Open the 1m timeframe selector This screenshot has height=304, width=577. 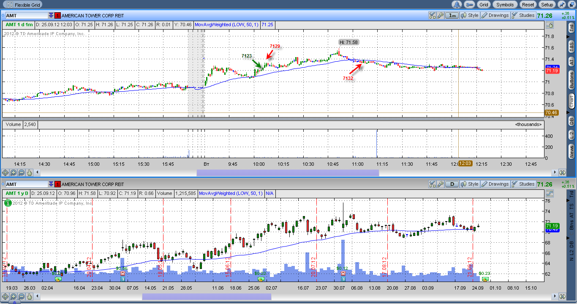[452, 16]
